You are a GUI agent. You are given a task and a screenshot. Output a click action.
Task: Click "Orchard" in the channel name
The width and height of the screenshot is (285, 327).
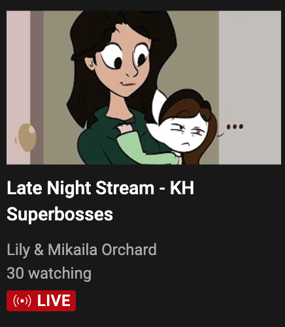tap(129, 249)
